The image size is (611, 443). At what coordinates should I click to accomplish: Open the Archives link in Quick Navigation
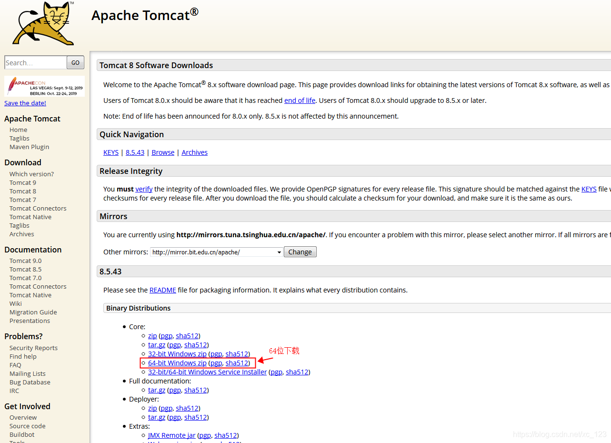194,152
